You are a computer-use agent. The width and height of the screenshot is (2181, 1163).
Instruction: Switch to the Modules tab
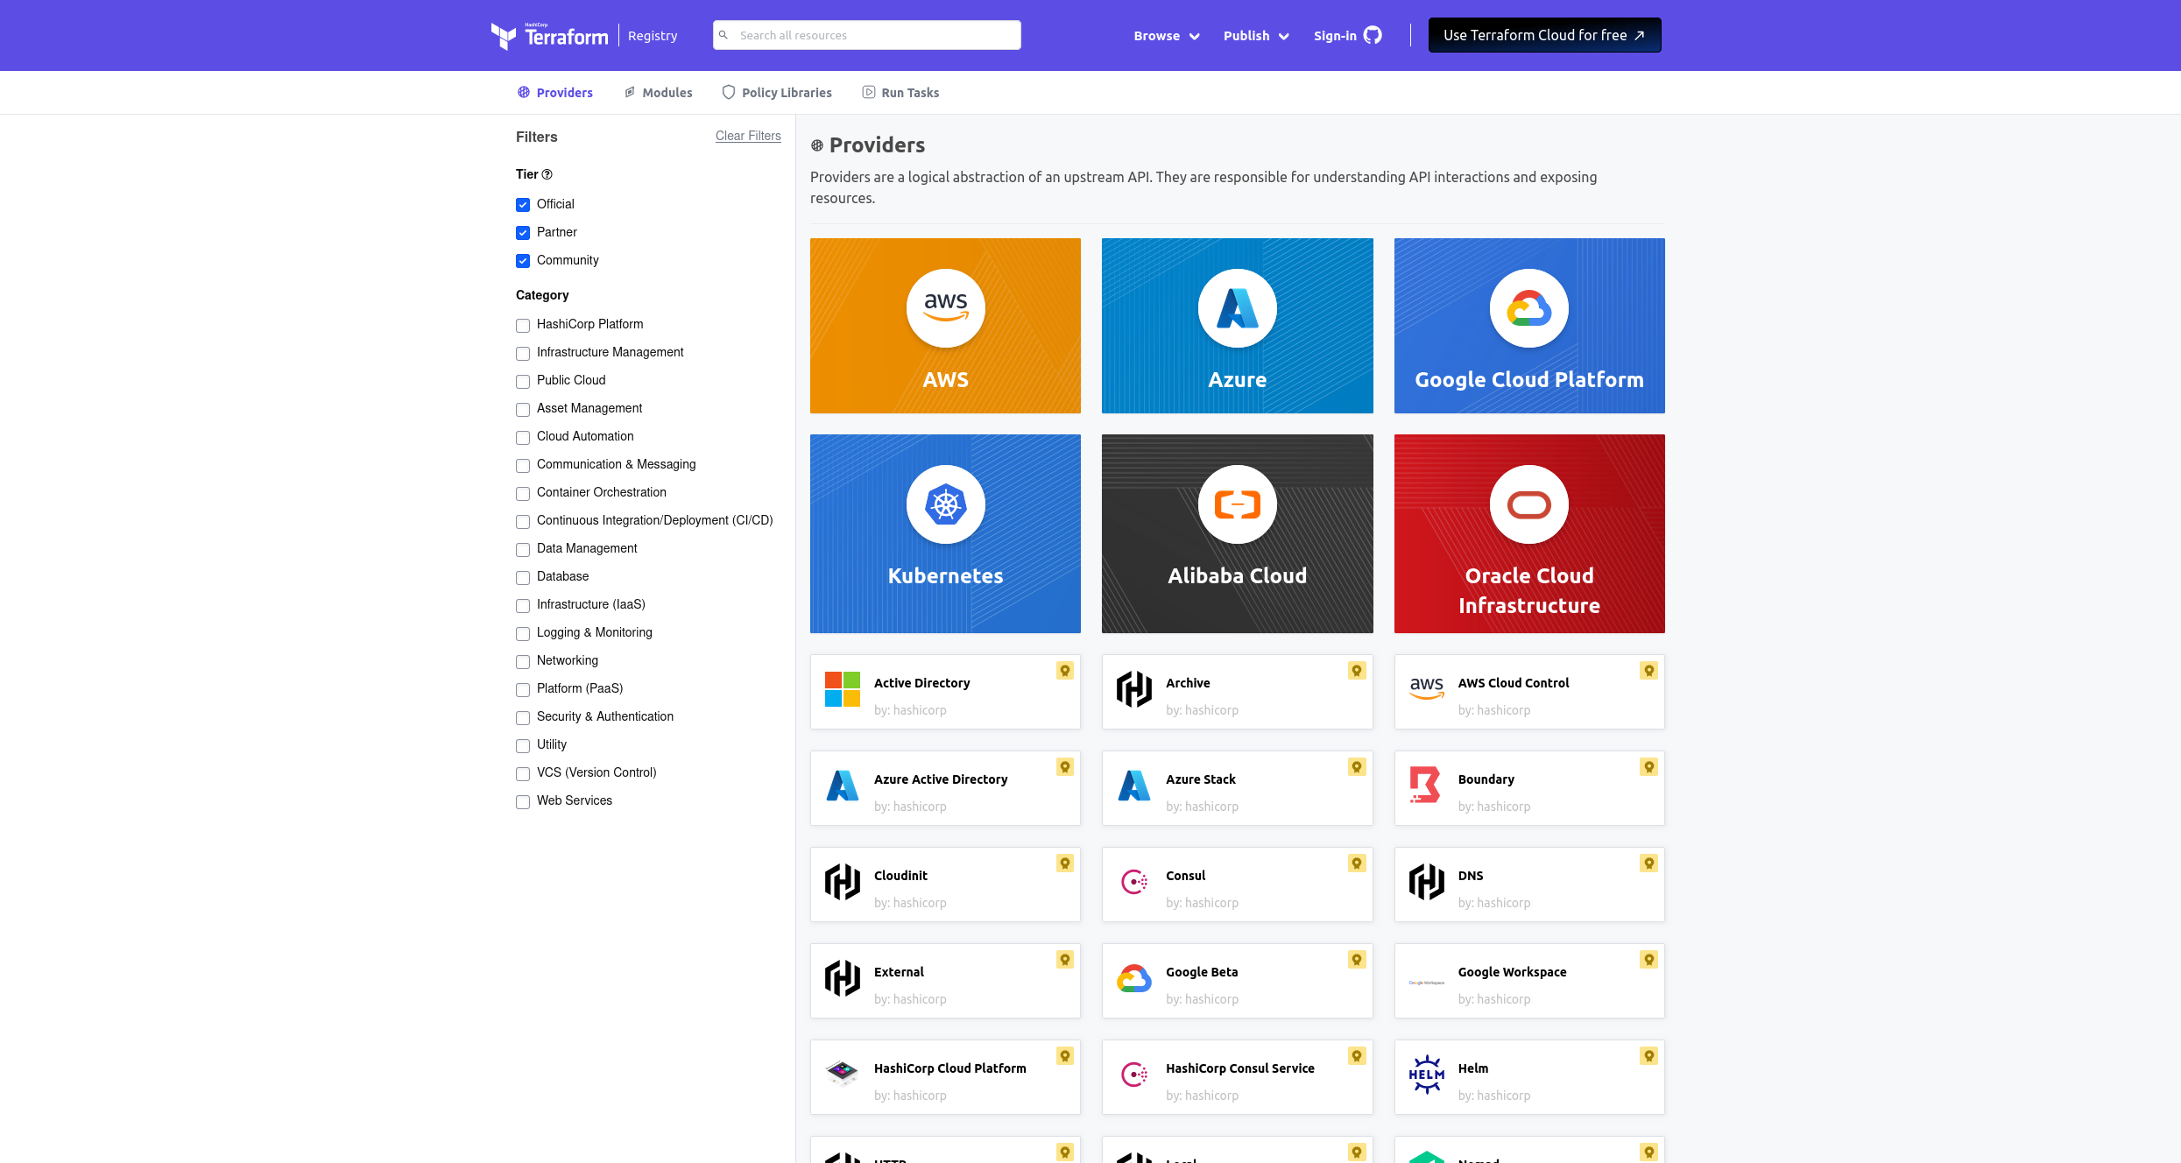point(658,93)
